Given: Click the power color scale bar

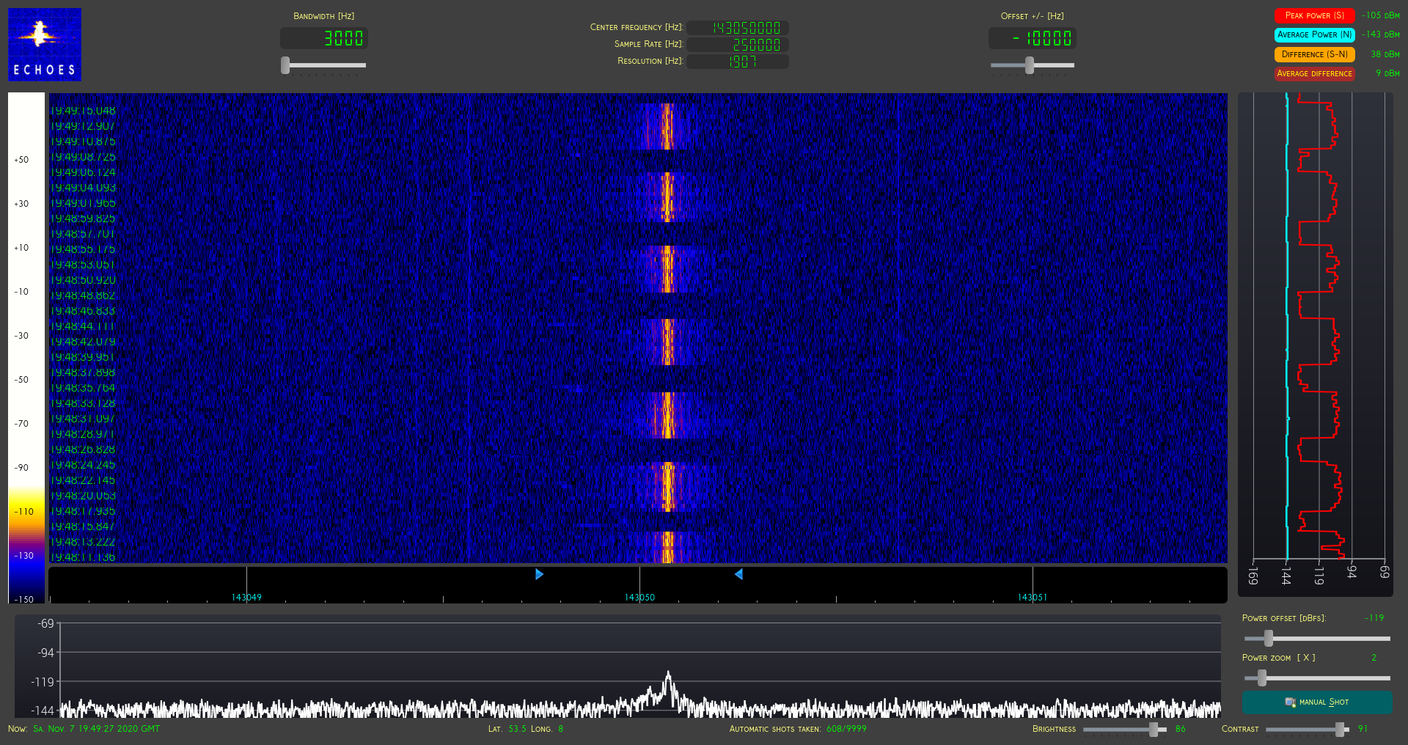Looking at the screenshot, I should [26, 348].
